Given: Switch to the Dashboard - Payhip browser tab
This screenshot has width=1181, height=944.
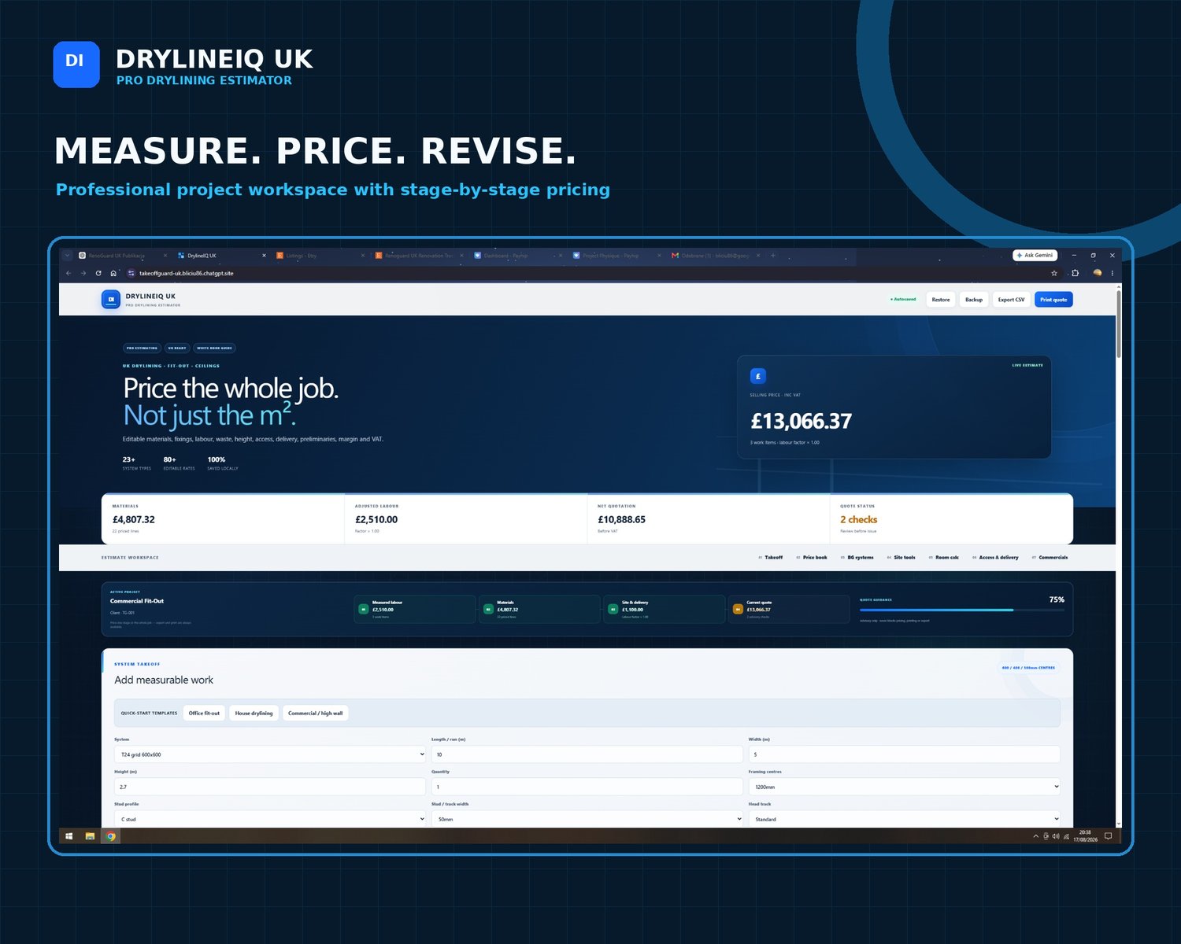Looking at the screenshot, I should coord(518,256).
